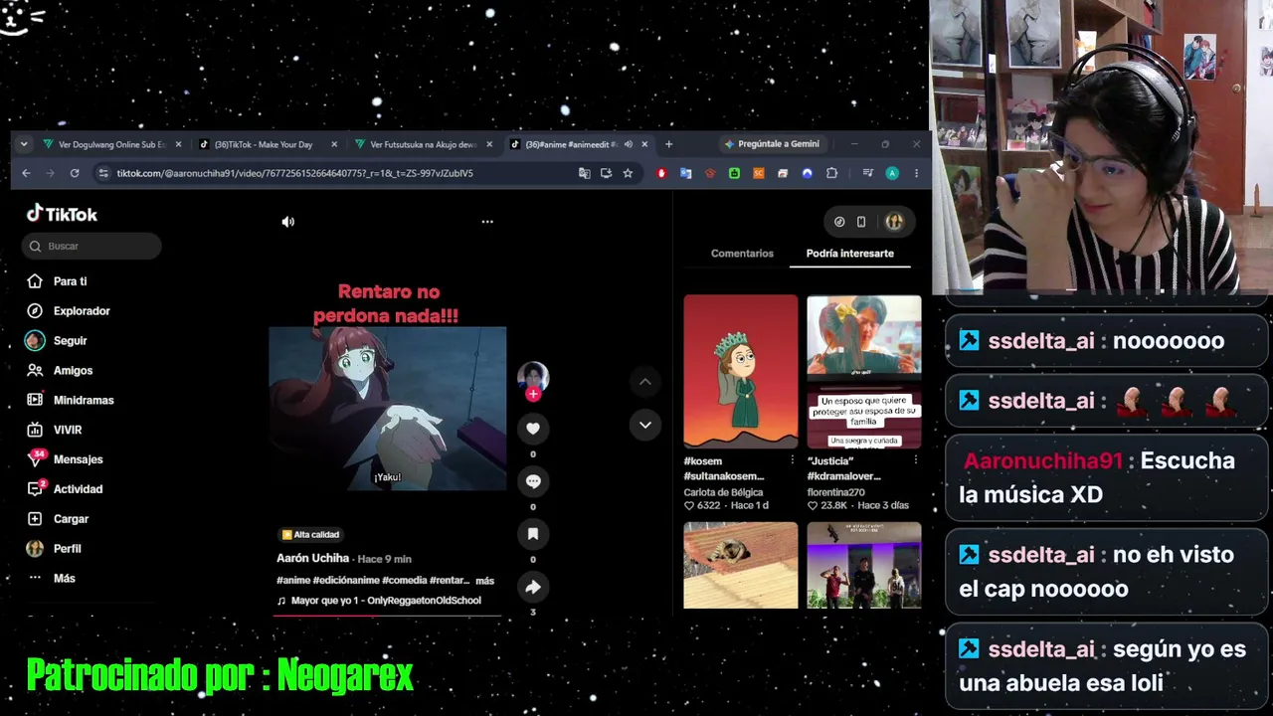The height and width of the screenshot is (716, 1273).
Task: Mute the TikTok video sound
Action: coord(288,222)
